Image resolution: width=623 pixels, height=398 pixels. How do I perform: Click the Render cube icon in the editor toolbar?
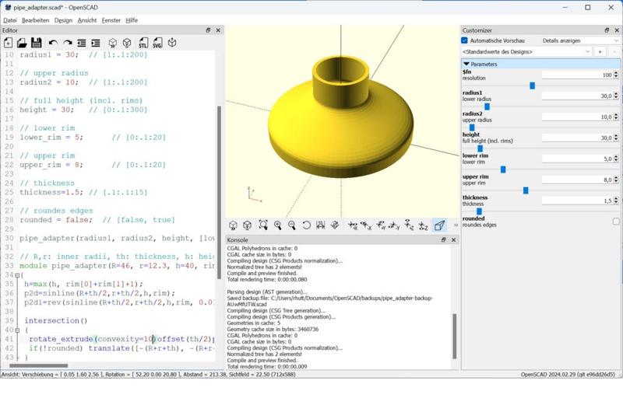(127, 43)
